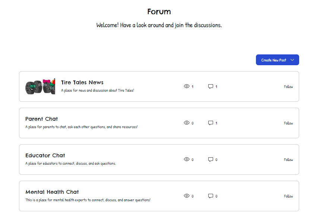Screen dimensions: 323x218
Task: Follow the Educator Chat category
Action: pos(288,159)
